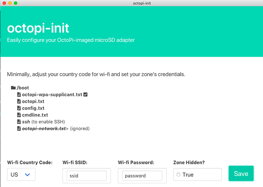Viewport: 263px width, 187px height.
Task: Click the struck-through octopi-network.txt entry
Action: 44,128
